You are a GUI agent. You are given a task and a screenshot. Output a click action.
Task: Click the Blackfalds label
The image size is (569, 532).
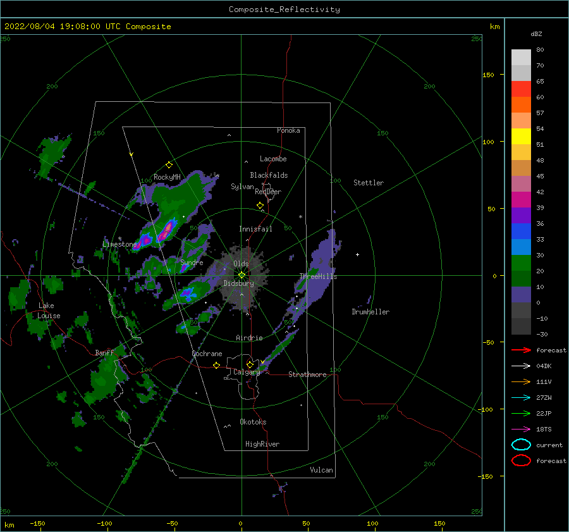point(269,175)
